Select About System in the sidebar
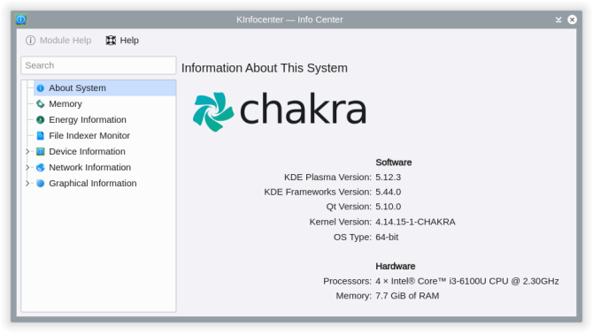Viewport: 593px width, 333px height. pyautogui.click(x=104, y=88)
